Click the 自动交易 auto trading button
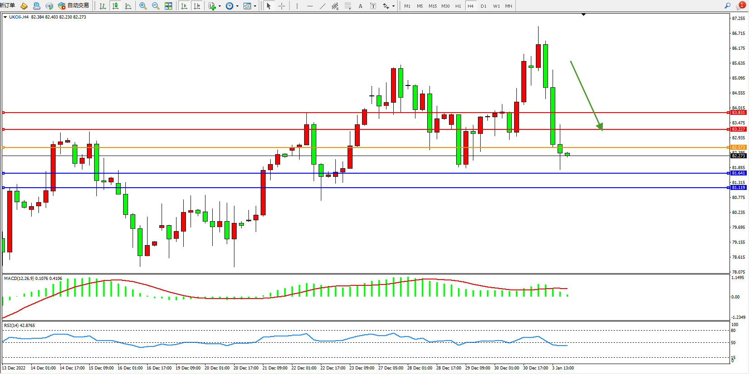The height and width of the screenshot is (374, 749). 74,6
